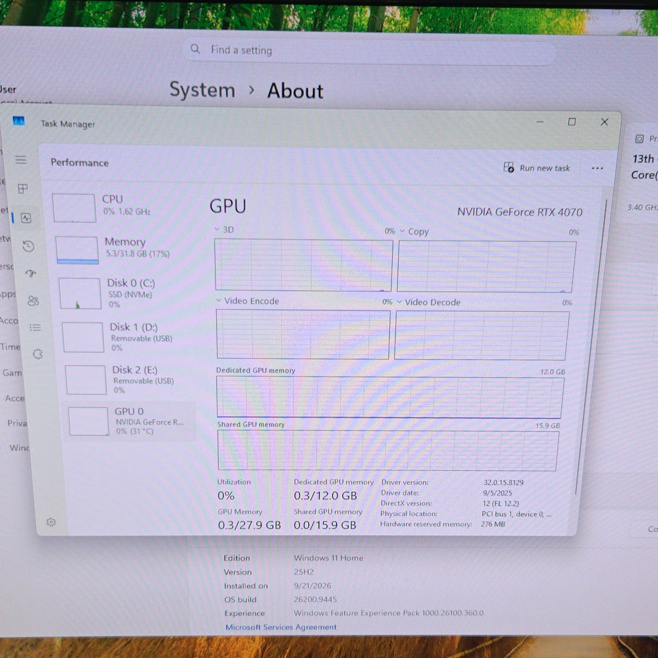Open Task Manager settings gear

point(51,522)
